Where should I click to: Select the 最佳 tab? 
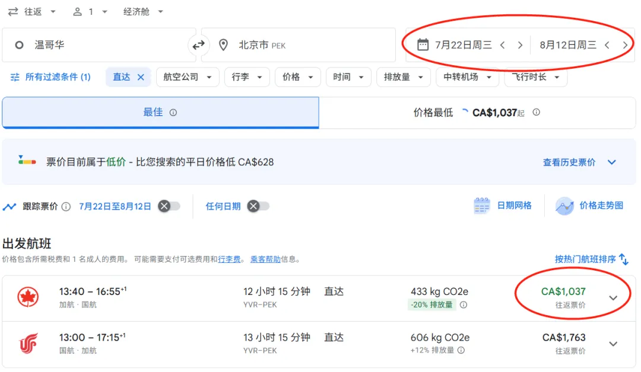click(160, 113)
